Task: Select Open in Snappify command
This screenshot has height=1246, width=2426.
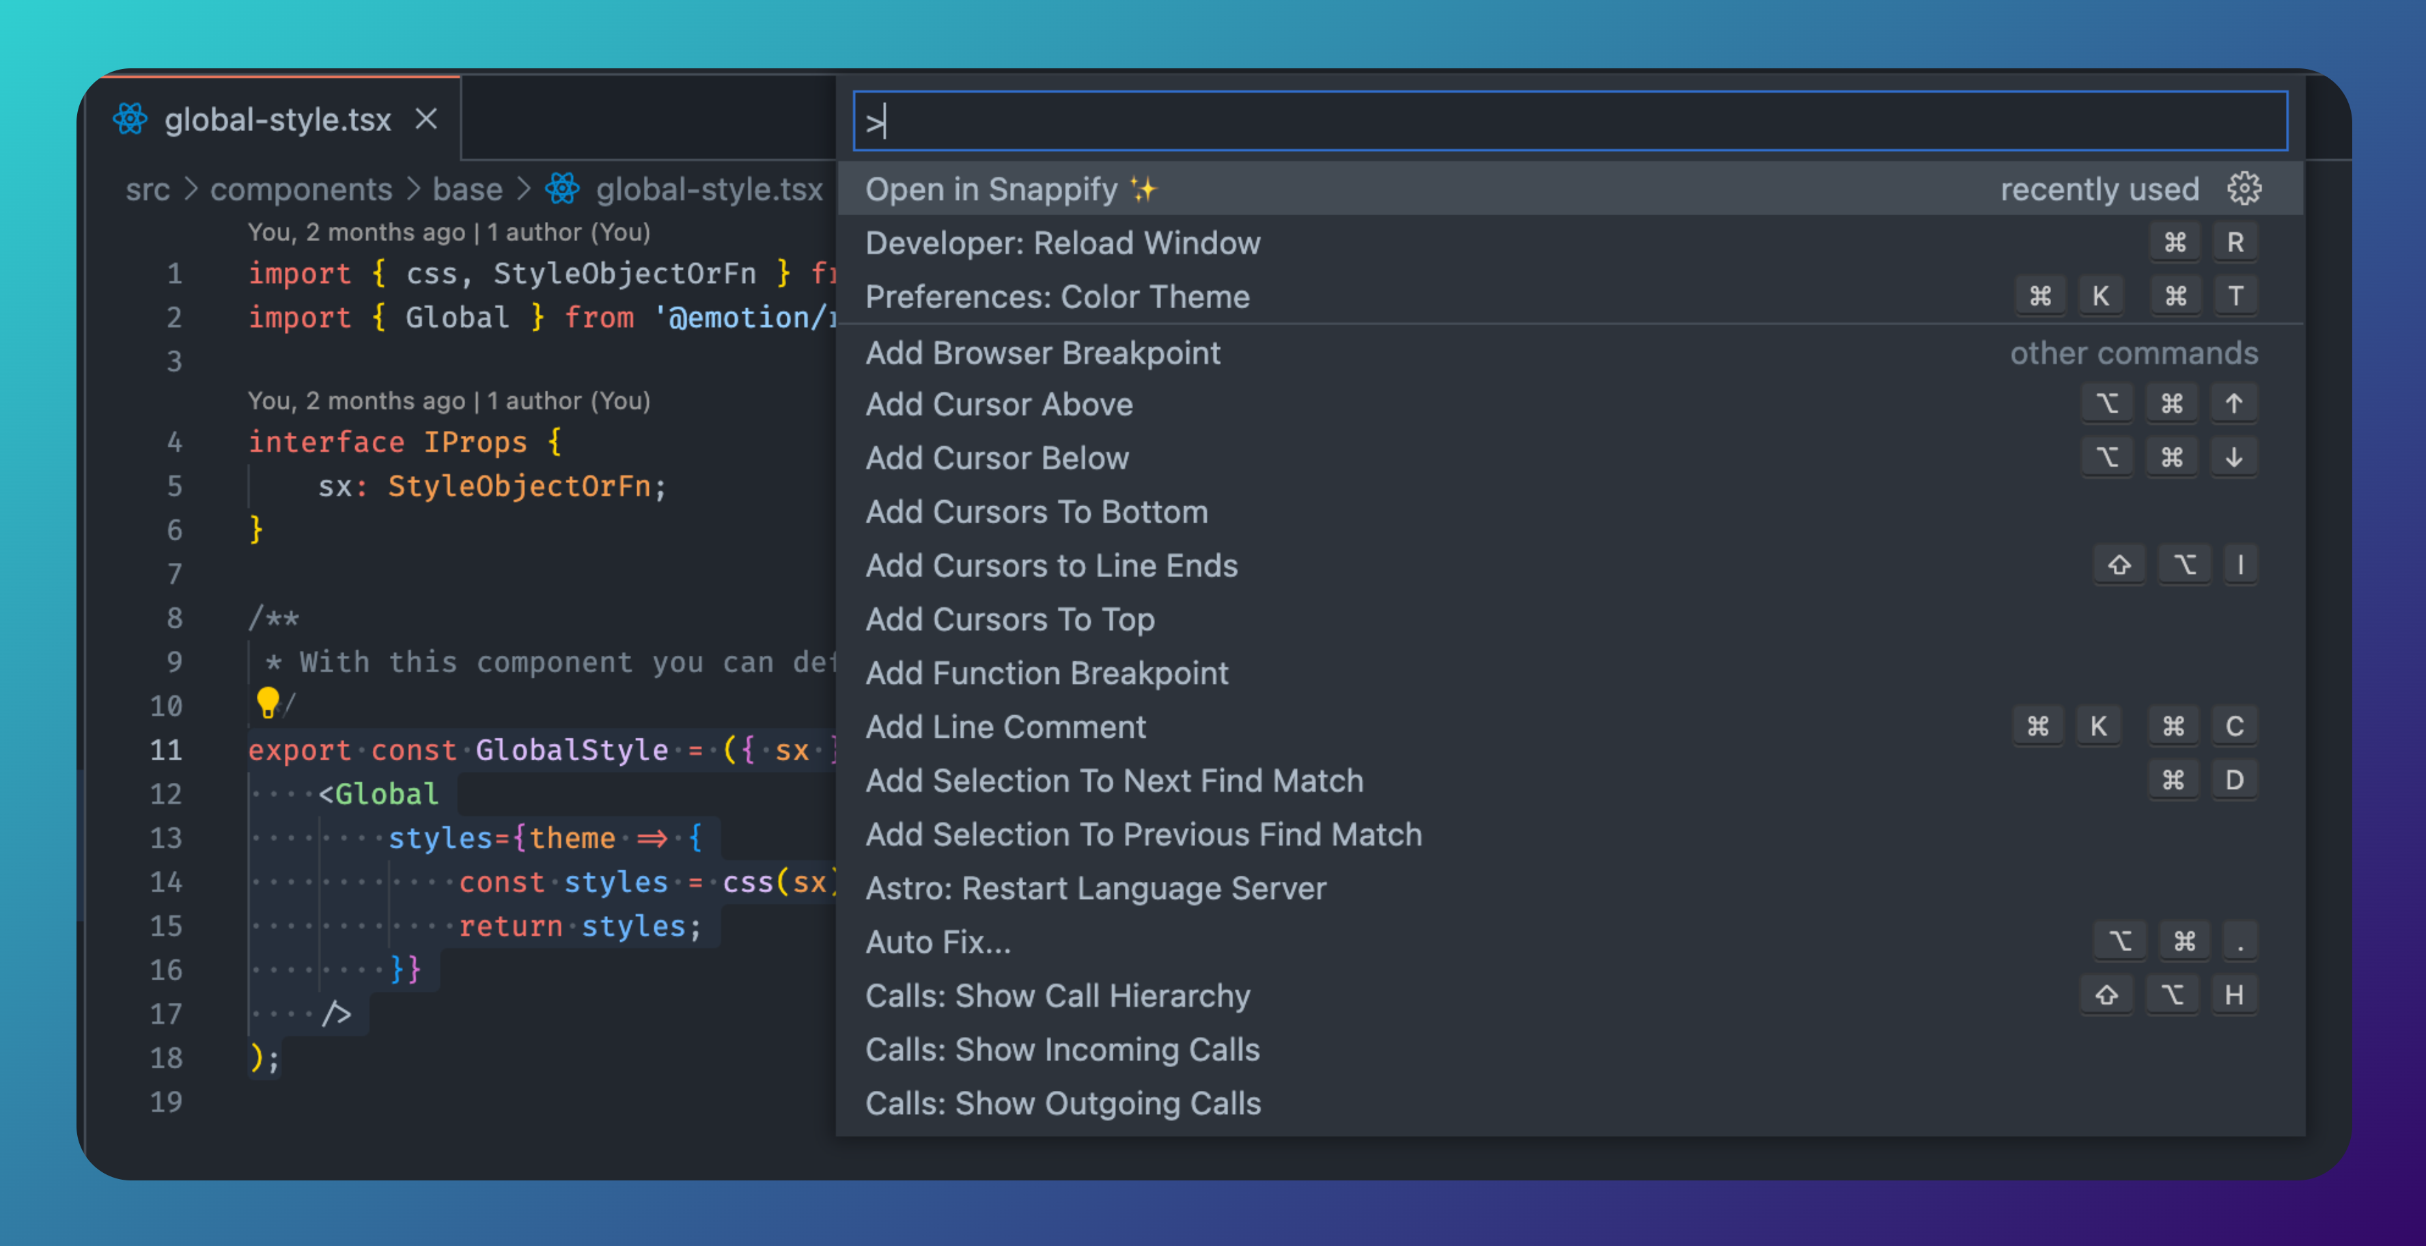Action: point(992,189)
